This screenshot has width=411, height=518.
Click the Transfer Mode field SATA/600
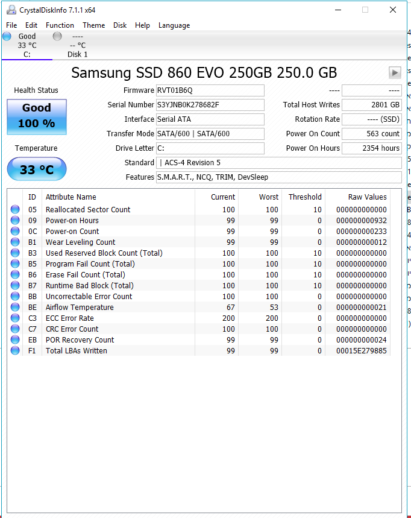click(210, 134)
